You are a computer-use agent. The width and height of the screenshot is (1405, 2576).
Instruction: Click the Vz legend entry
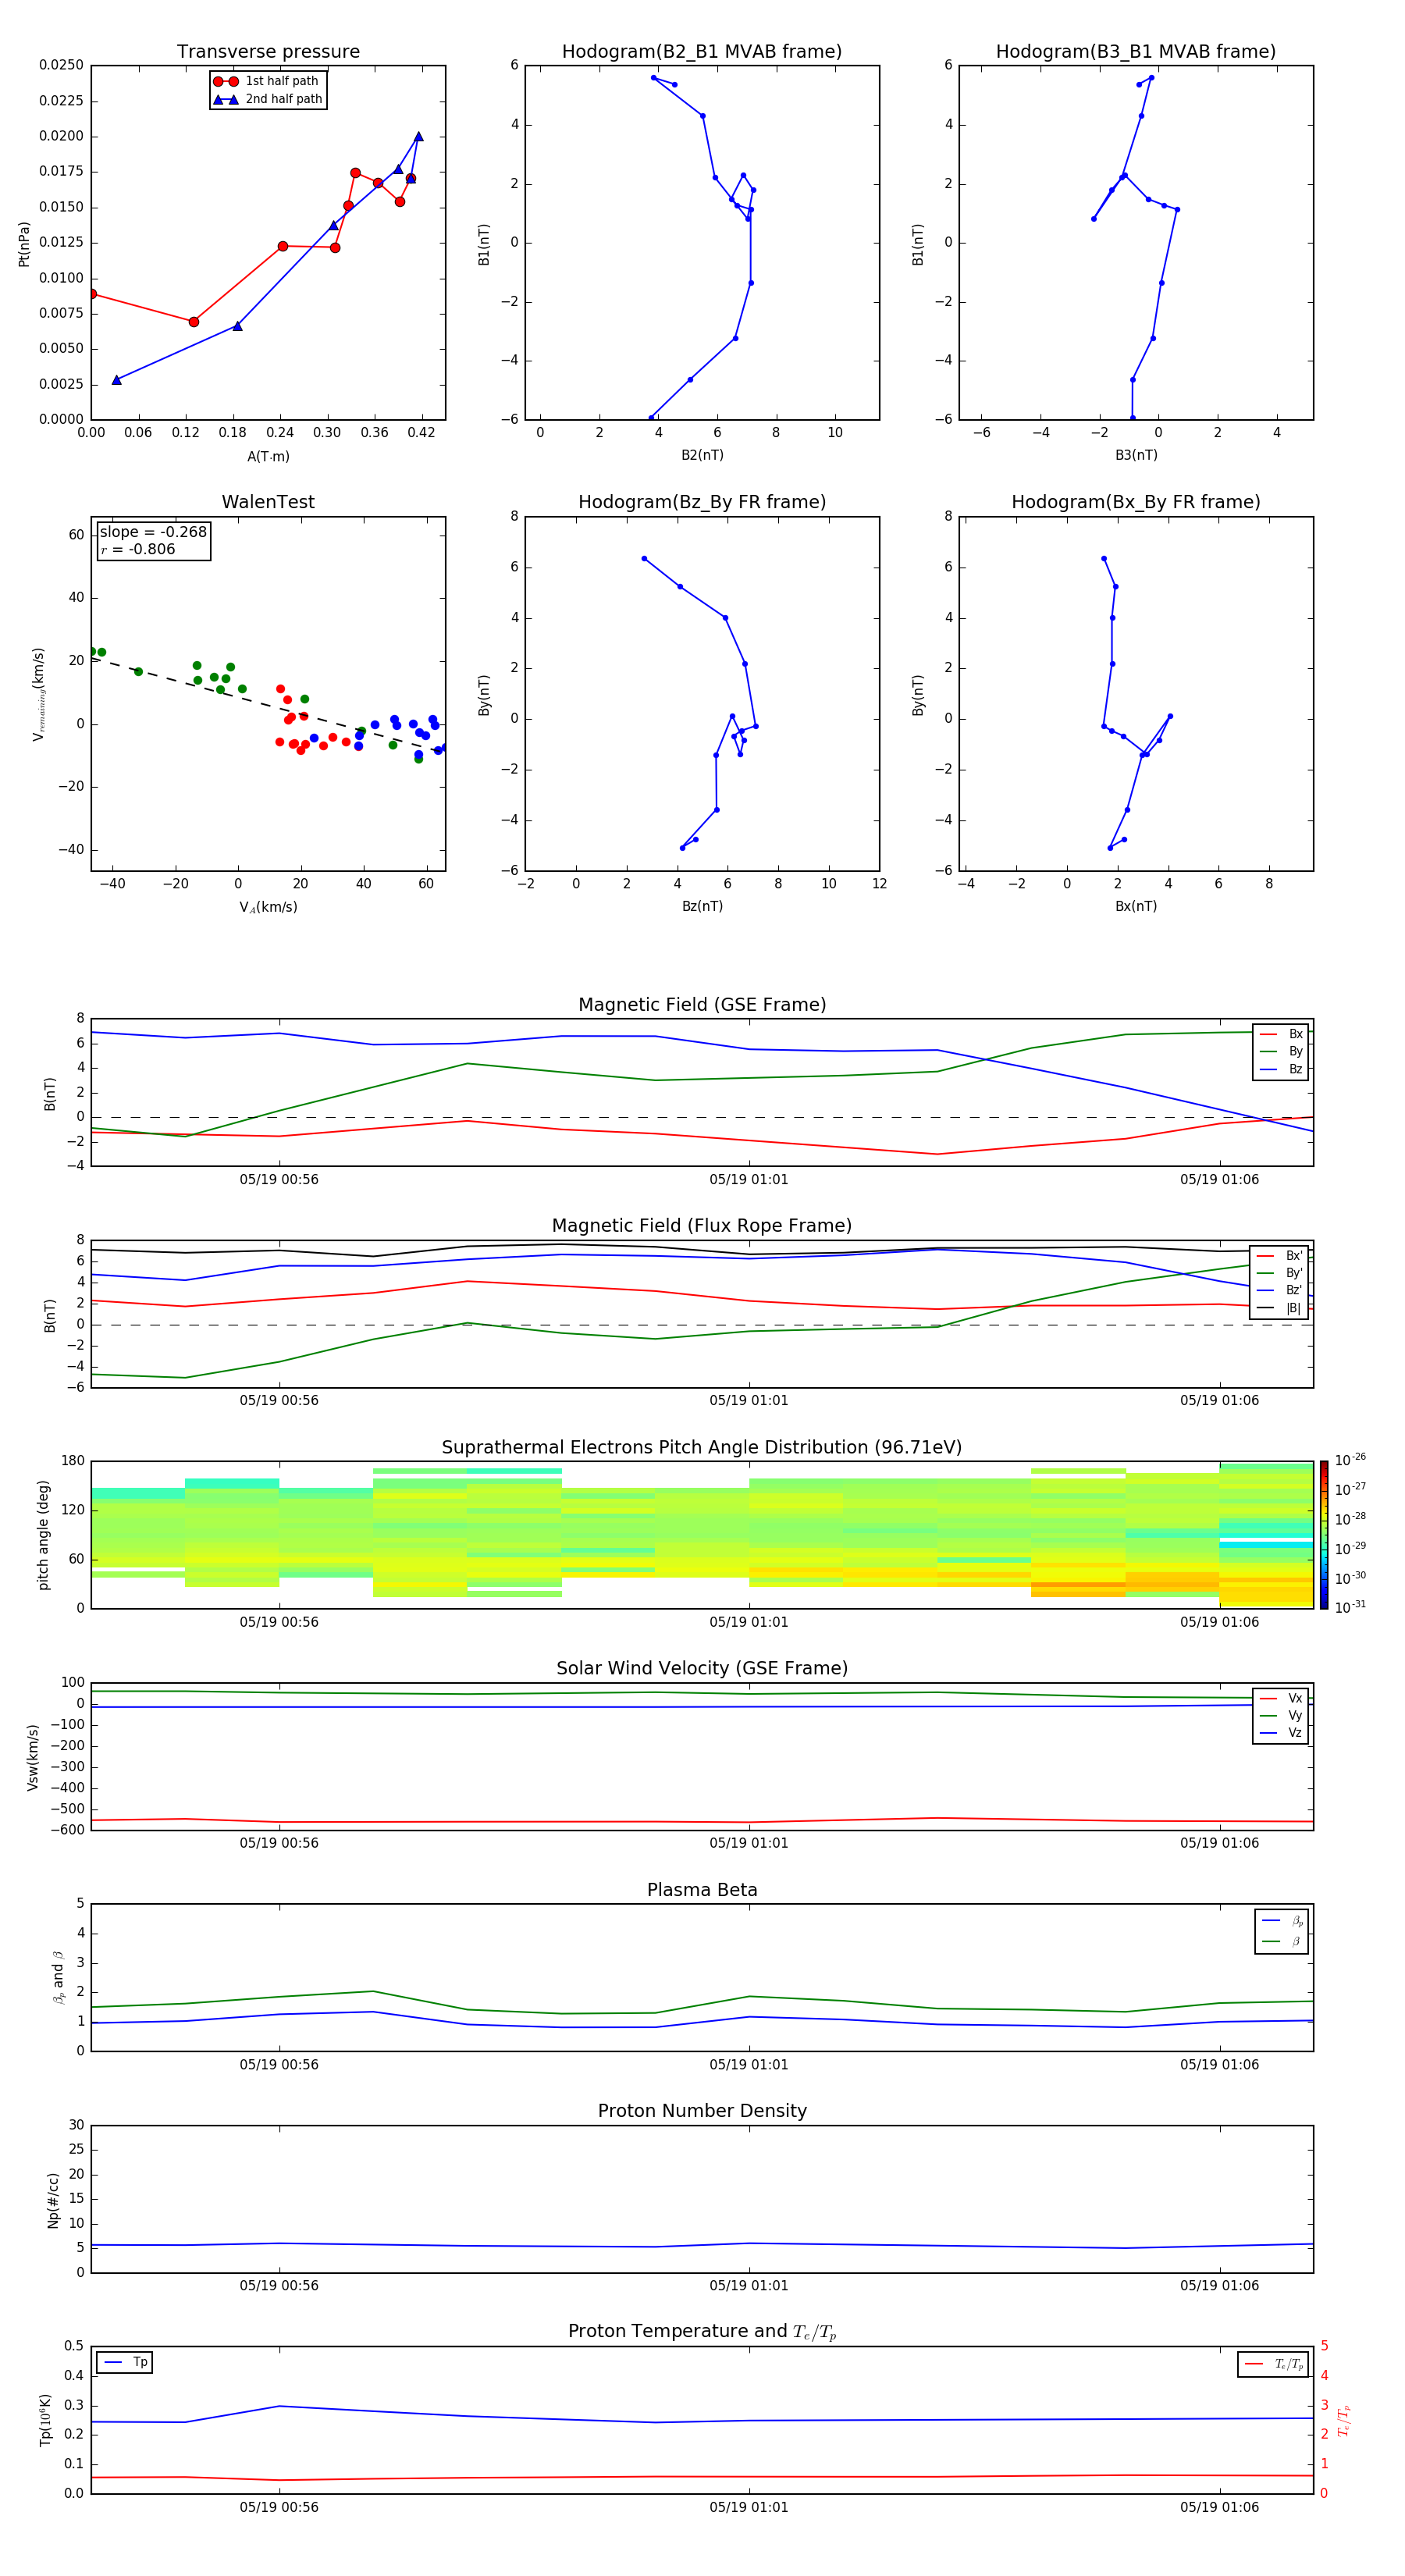coord(1281,1733)
